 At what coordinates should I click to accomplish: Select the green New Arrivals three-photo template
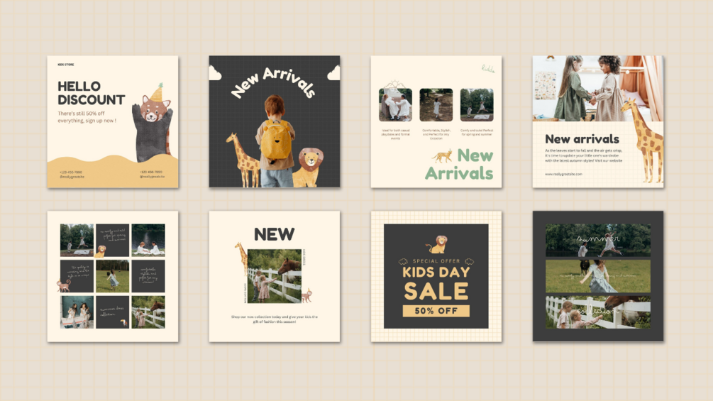coord(436,122)
